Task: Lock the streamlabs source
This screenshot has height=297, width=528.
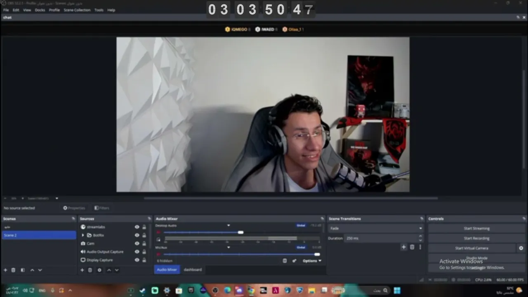Action: 144,227
